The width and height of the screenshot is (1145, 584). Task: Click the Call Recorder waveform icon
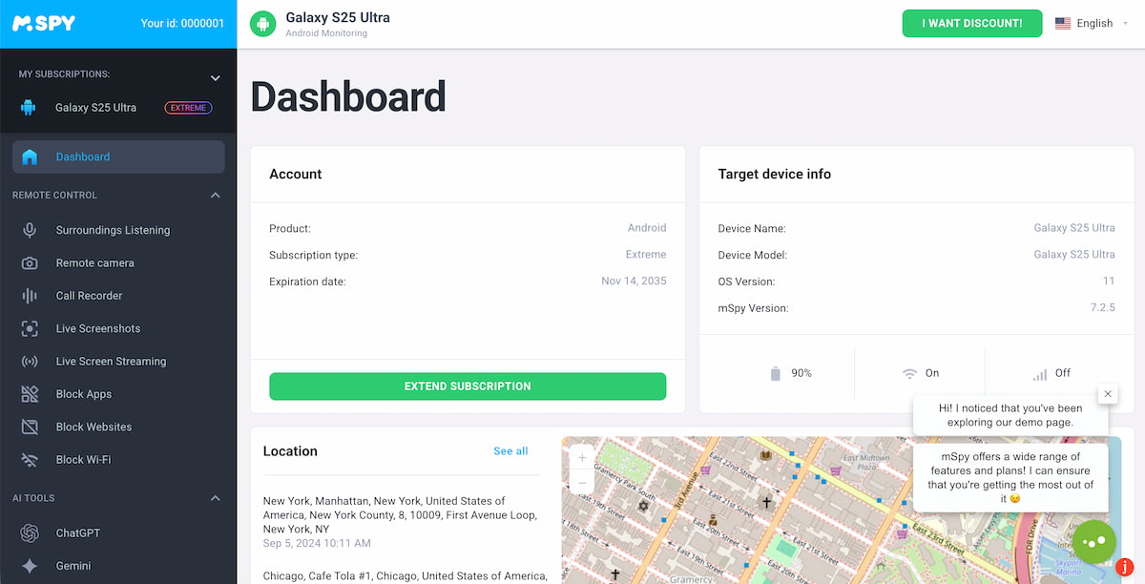pyautogui.click(x=30, y=296)
